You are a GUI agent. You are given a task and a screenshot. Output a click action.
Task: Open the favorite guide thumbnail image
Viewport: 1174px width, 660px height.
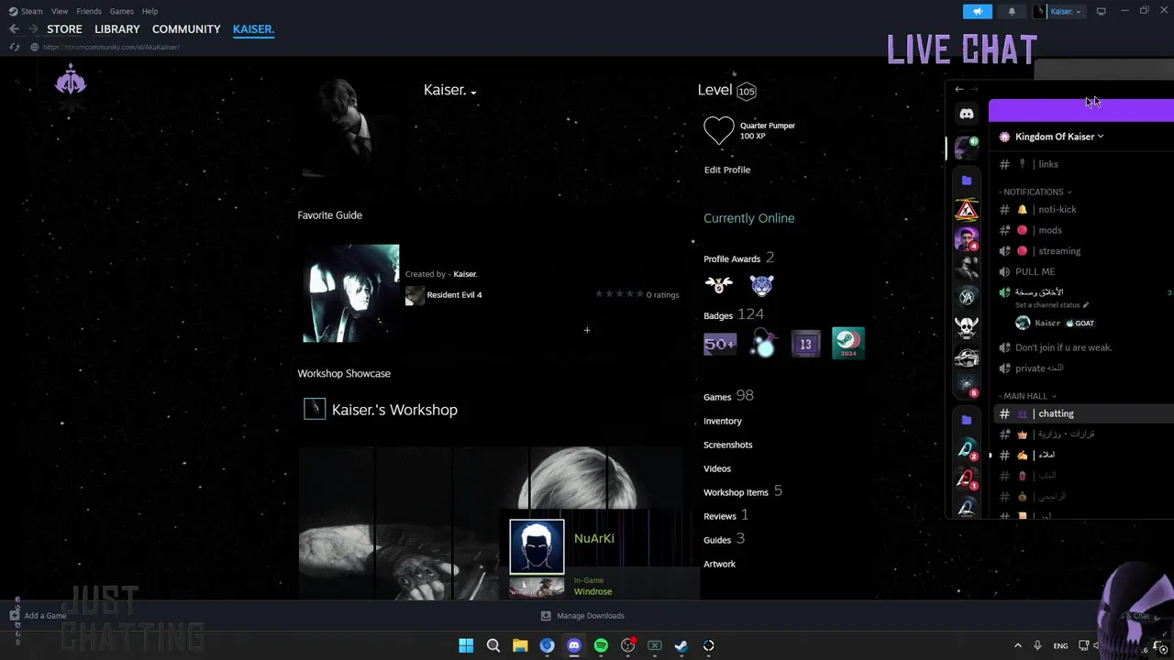click(351, 293)
